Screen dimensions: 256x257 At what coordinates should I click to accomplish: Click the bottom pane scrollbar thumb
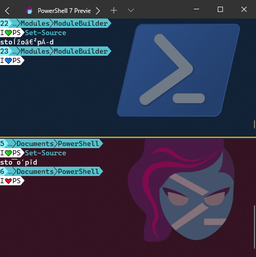254,227
